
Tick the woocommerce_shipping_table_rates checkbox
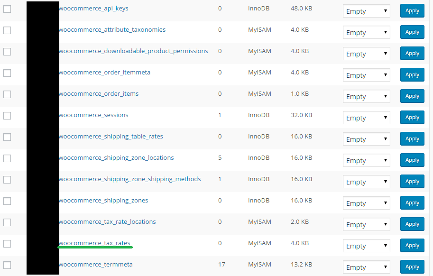click(7, 137)
